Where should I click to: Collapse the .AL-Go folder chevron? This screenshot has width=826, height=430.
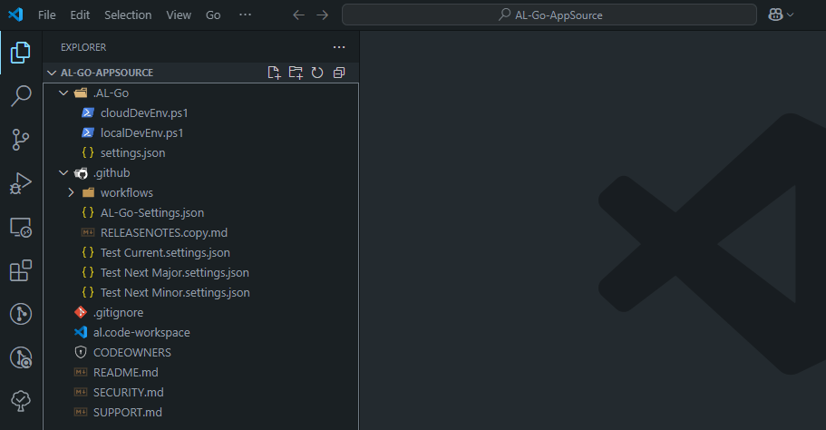(x=63, y=93)
